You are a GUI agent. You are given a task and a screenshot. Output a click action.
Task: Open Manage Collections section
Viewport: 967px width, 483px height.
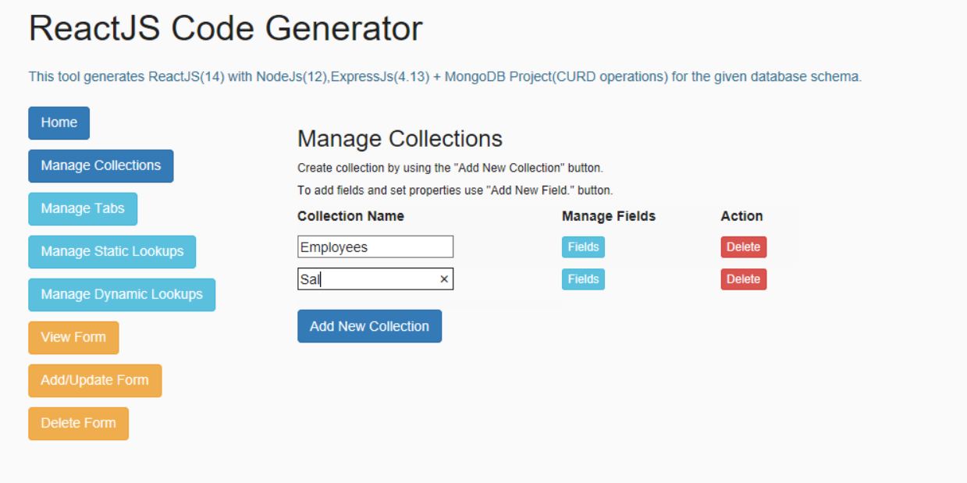coord(101,166)
